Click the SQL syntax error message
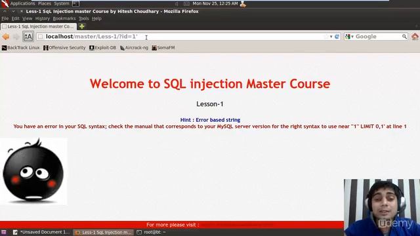The image size is (420, 236). pos(210,127)
